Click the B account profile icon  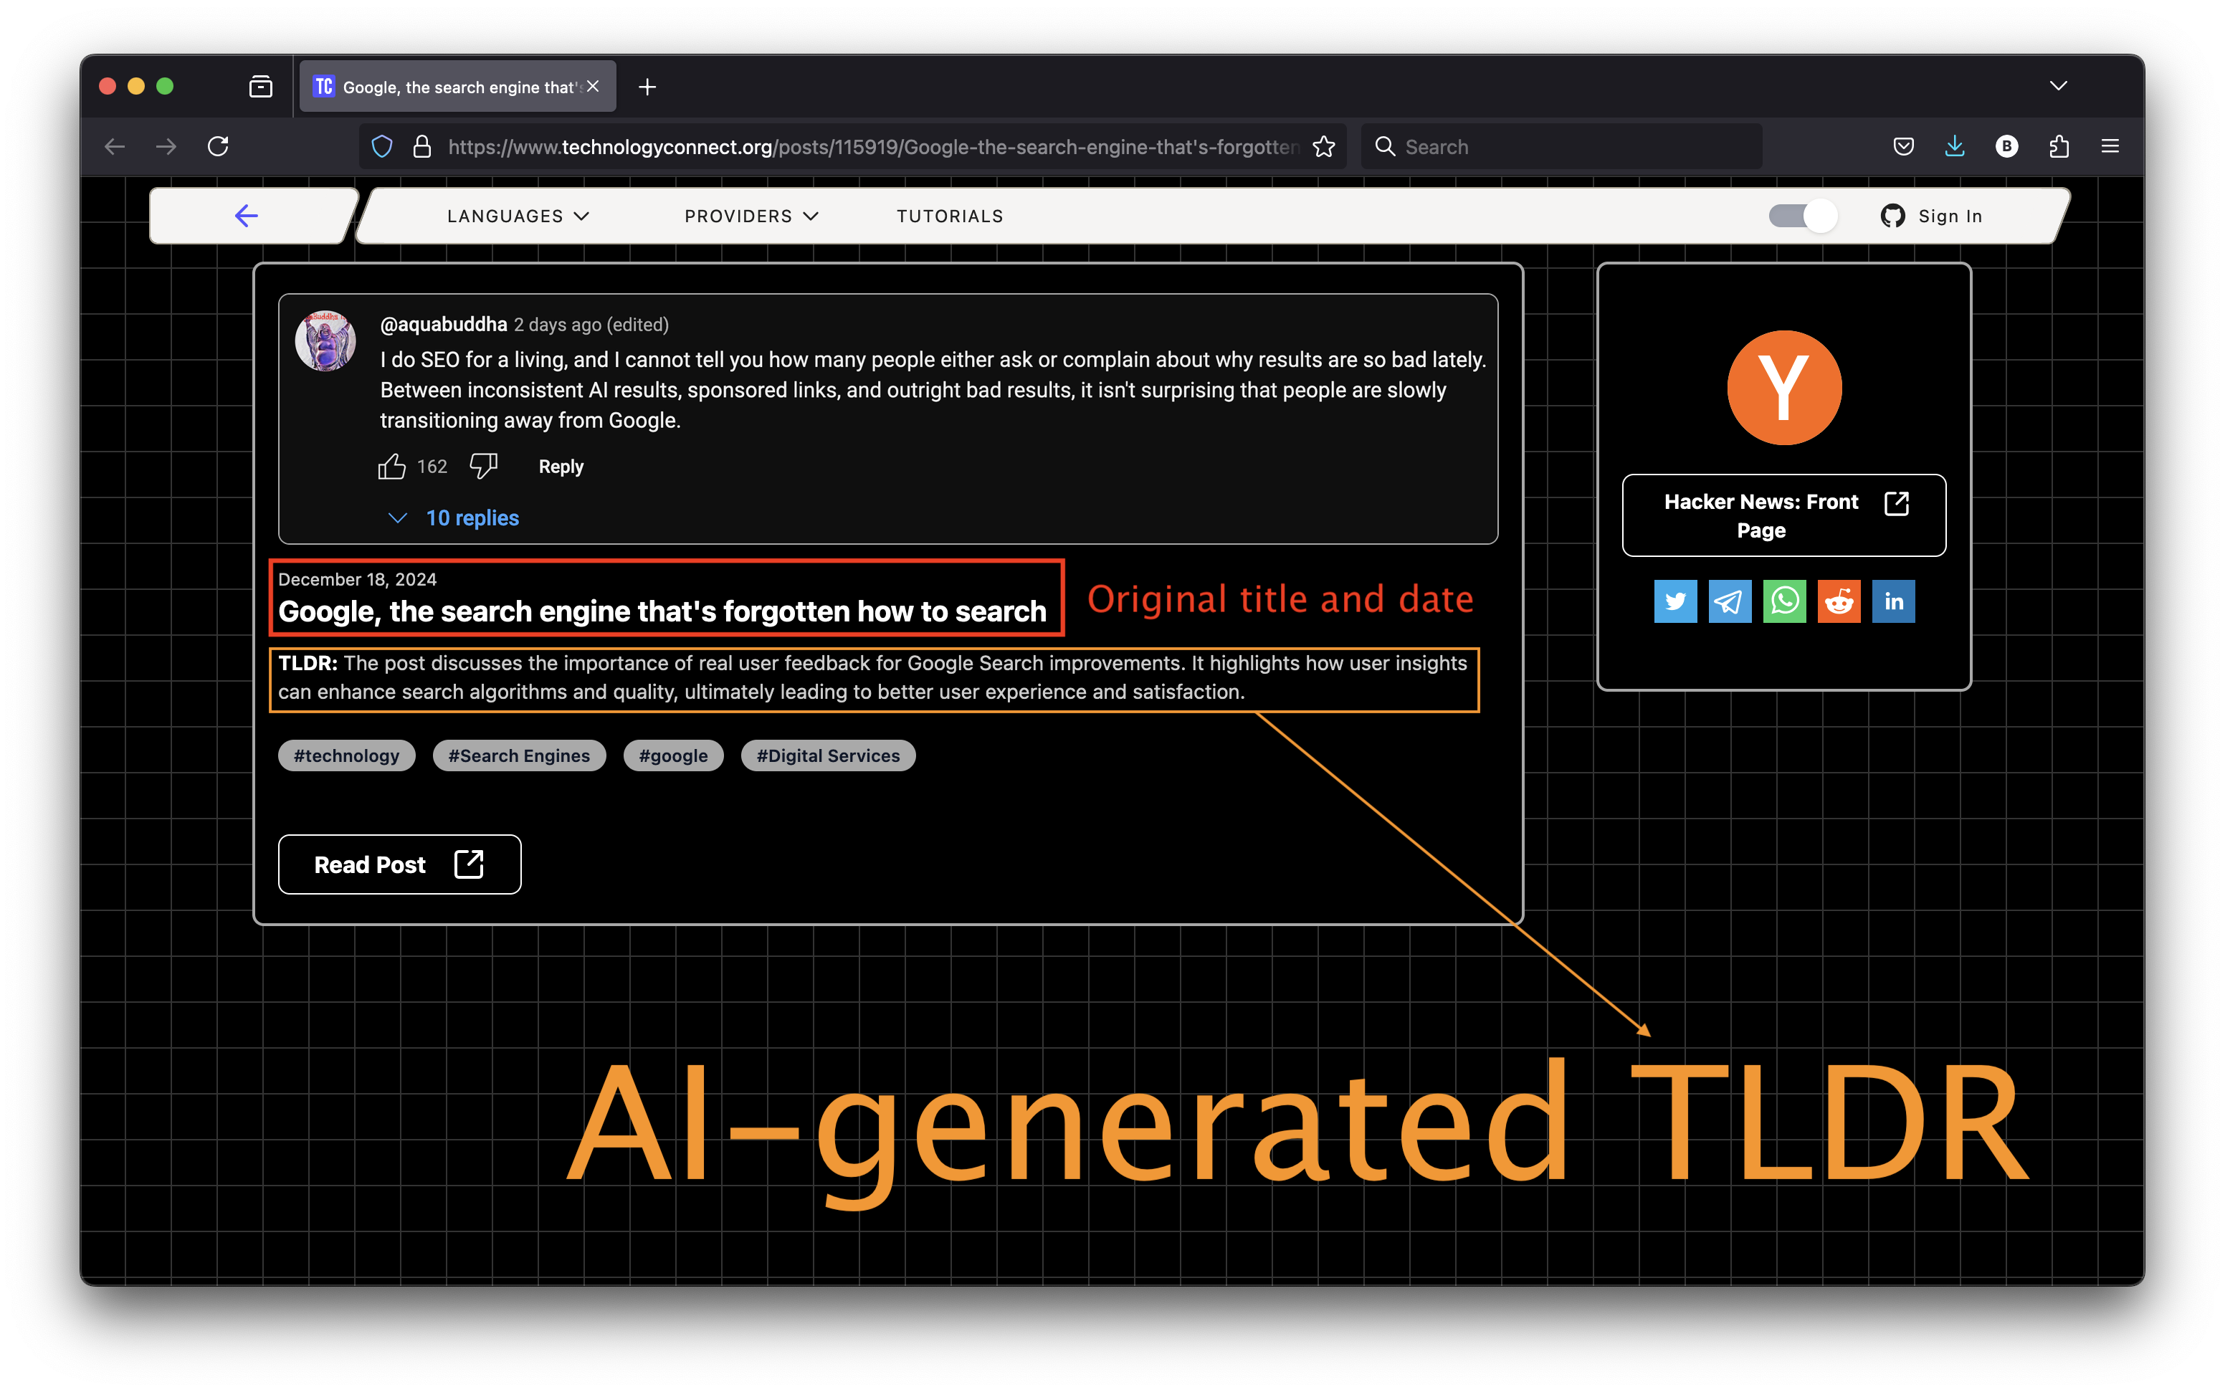(x=2007, y=146)
